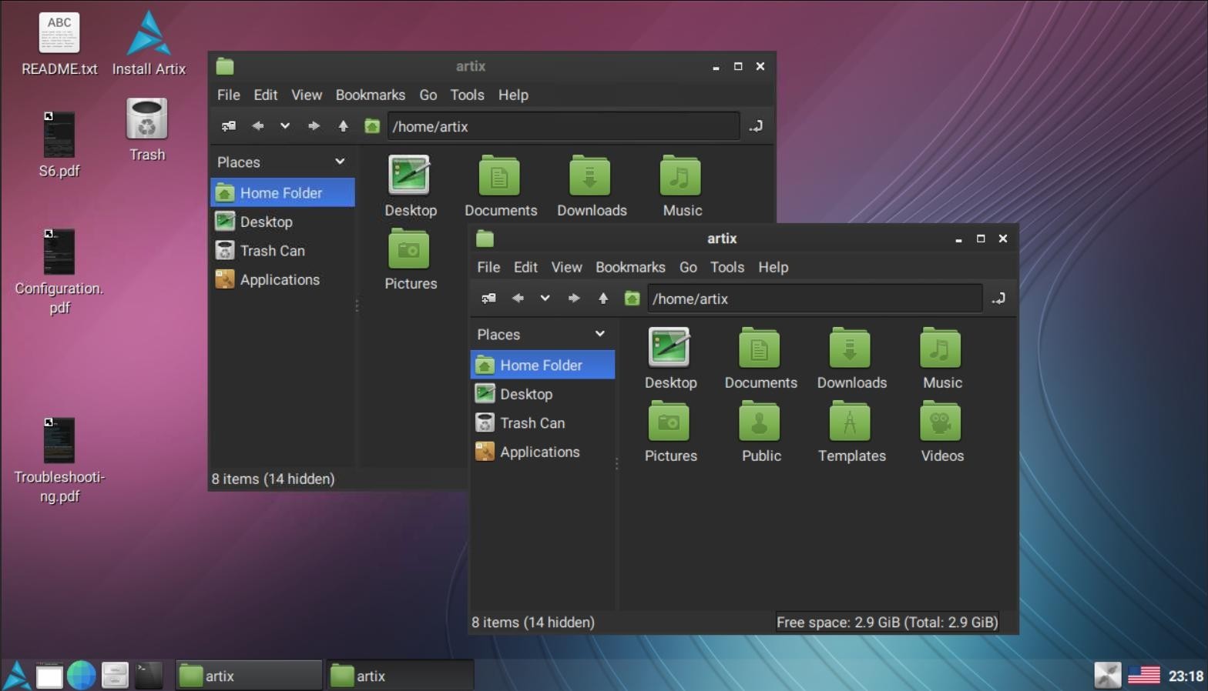
Task: Open new window button in back window toolbar
Action: point(229,125)
